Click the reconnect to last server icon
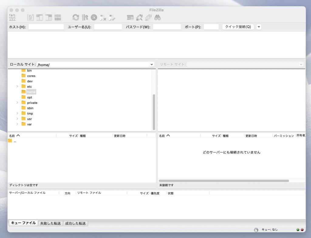This screenshot has width=311, height=238. coord(112,18)
